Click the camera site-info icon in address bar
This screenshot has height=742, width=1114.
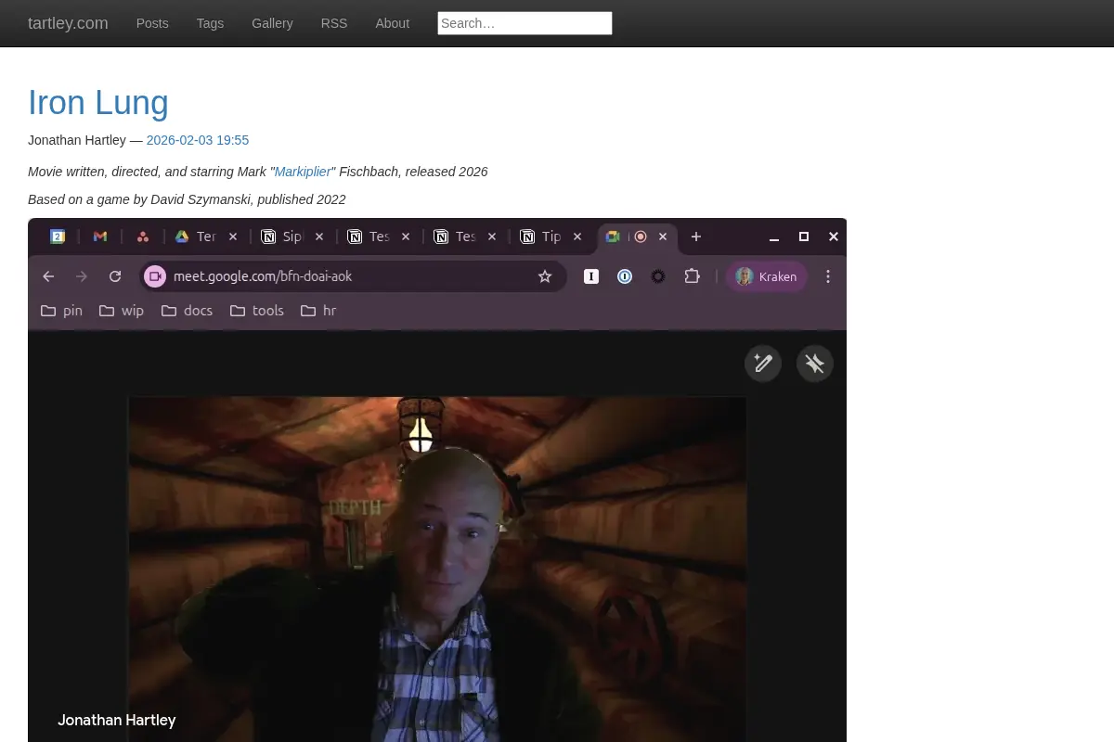155,276
